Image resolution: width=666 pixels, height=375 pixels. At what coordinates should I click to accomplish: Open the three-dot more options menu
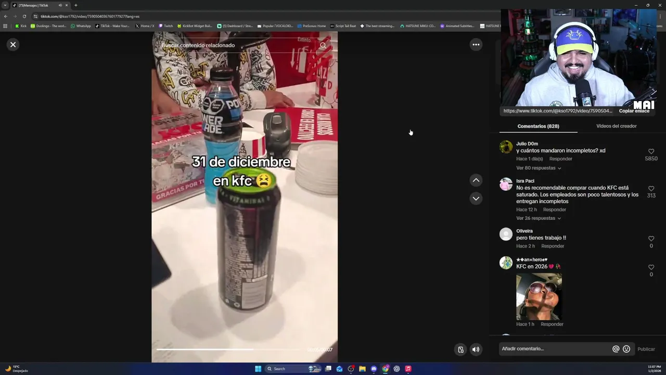(476, 45)
